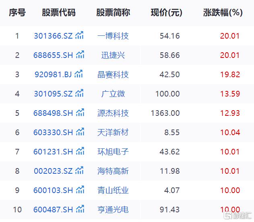Image resolution: width=254 pixels, height=222 pixels.
Task: Open chart icon beside 603330.SH
Action: click(x=80, y=132)
